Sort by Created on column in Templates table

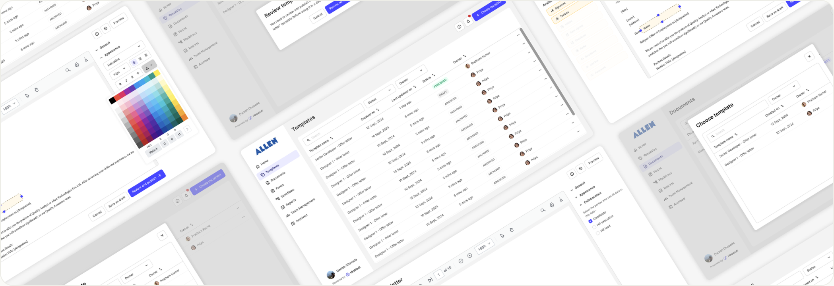click(370, 114)
